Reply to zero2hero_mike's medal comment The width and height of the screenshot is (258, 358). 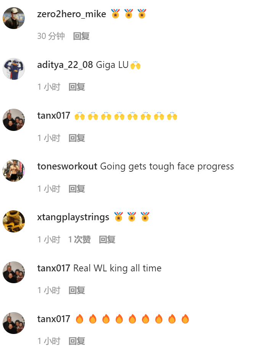(81, 36)
